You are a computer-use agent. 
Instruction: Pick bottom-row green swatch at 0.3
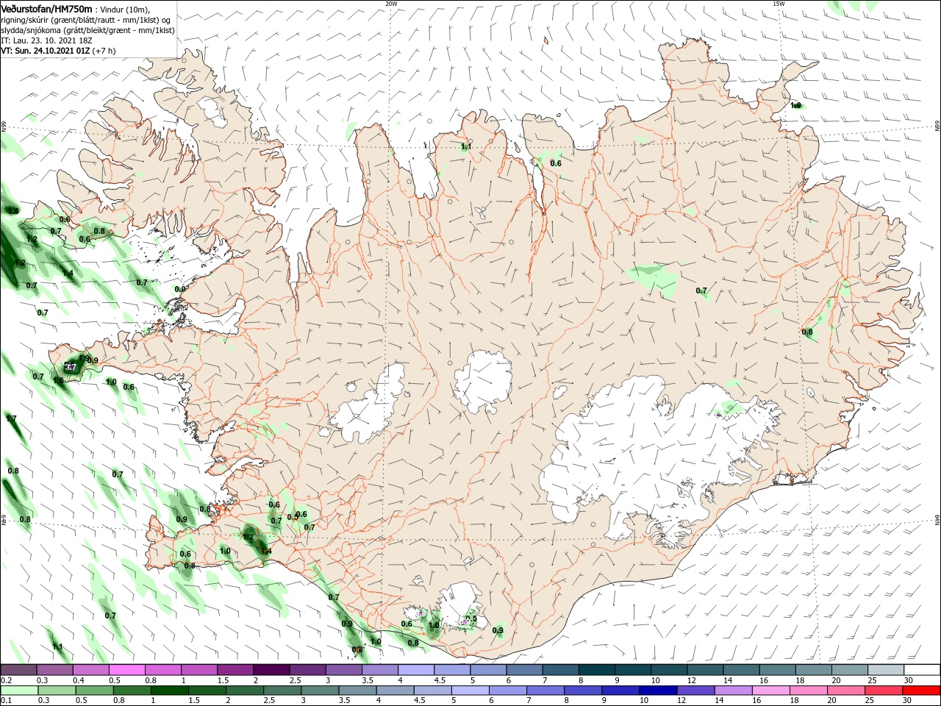click(57, 691)
